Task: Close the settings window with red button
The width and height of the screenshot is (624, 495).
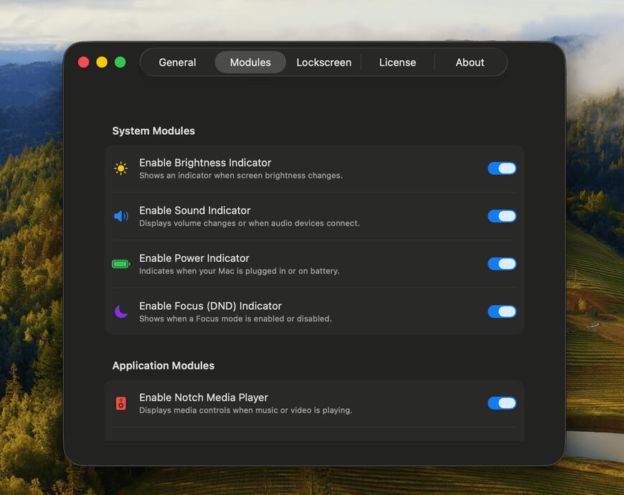Action: [x=83, y=62]
